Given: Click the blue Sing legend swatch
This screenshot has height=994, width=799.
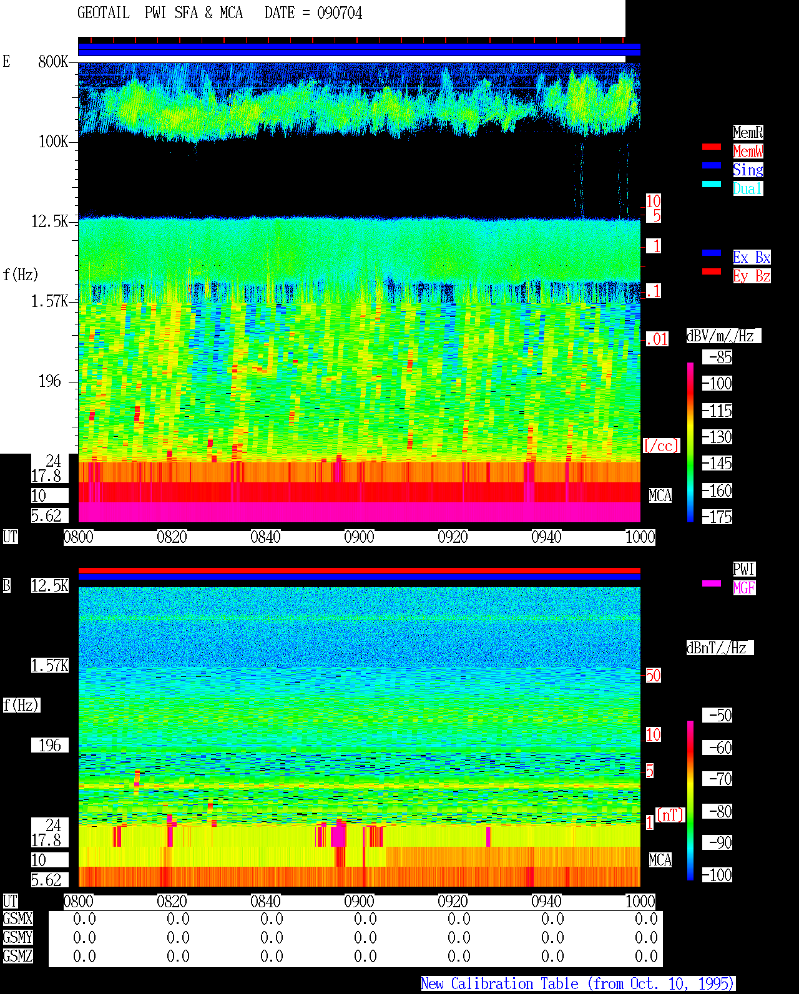Looking at the screenshot, I should [712, 165].
